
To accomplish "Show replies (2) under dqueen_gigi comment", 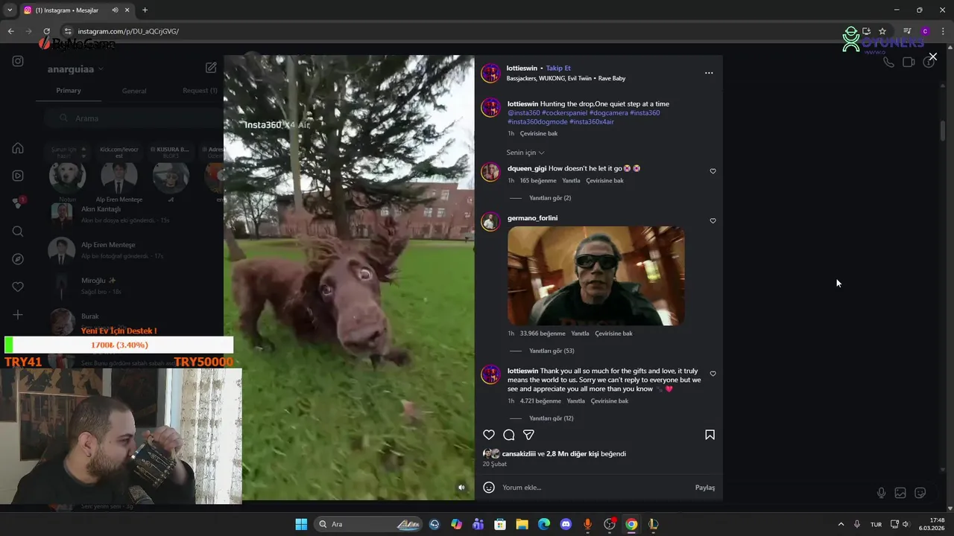I will point(550,198).
